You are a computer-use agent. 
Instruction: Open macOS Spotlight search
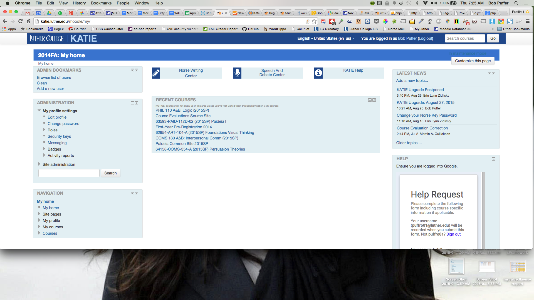pyautogui.click(x=516, y=3)
